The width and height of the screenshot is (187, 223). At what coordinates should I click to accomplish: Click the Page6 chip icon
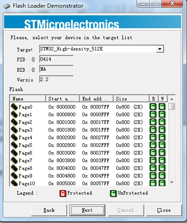tap(14, 153)
